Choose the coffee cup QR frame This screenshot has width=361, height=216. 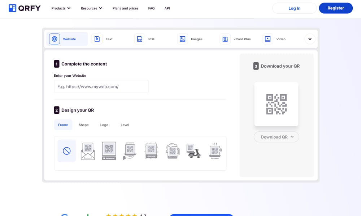pos(215,151)
